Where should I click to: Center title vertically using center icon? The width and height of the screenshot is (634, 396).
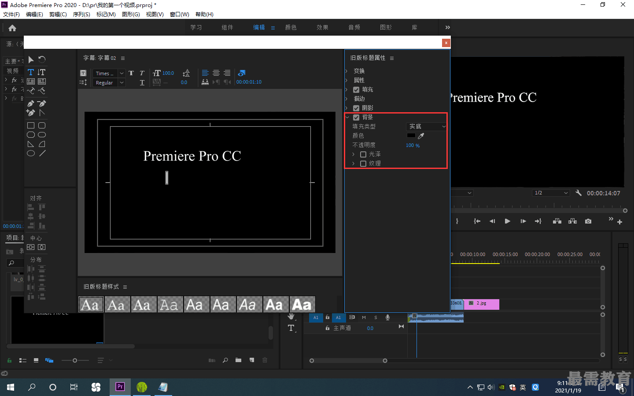click(x=42, y=247)
